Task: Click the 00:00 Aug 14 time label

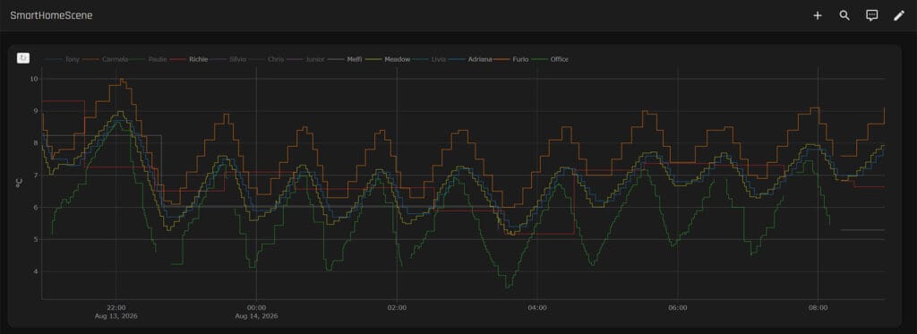Action: [256, 312]
